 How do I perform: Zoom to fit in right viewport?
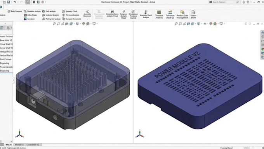(176, 24)
